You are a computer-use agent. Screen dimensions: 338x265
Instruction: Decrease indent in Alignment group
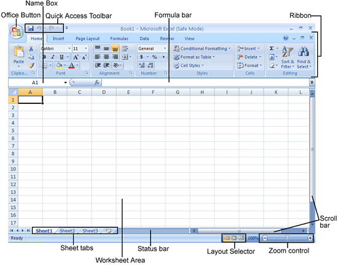98,65
